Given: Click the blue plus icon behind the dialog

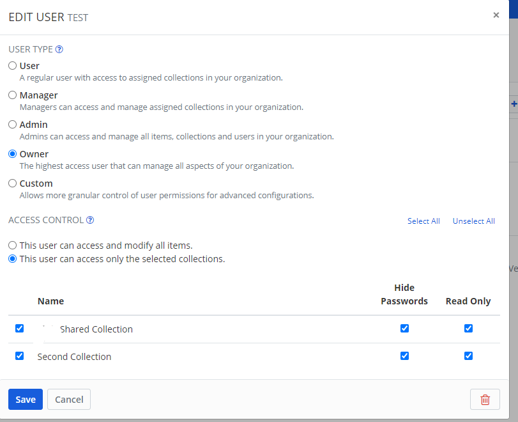Looking at the screenshot, I should [x=514, y=104].
